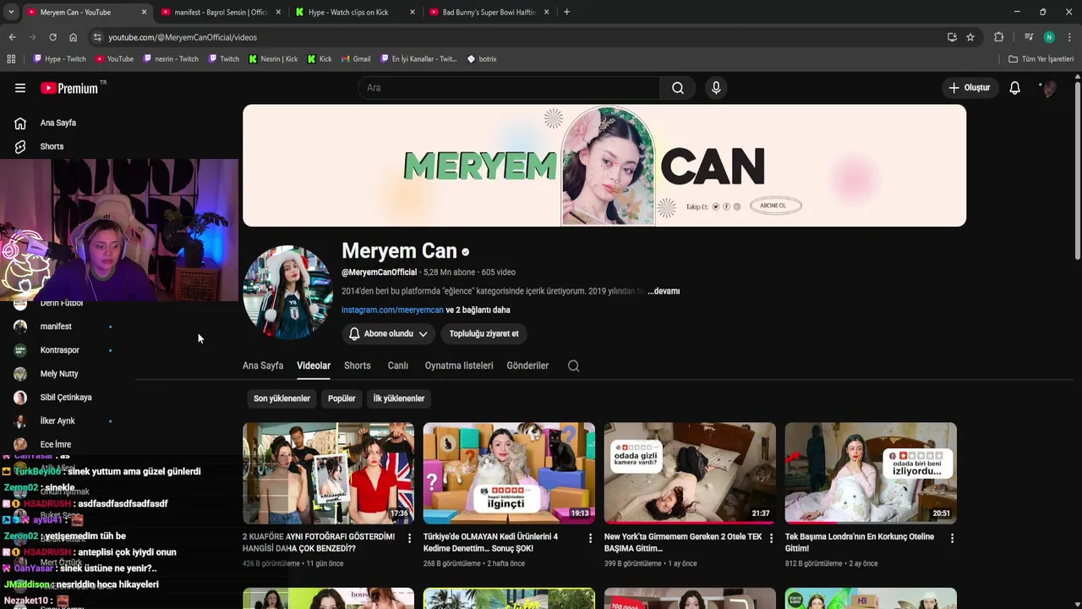The image size is (1082, 609).
Task: Open the notifications bell
Action: [x=1014, y=88]
